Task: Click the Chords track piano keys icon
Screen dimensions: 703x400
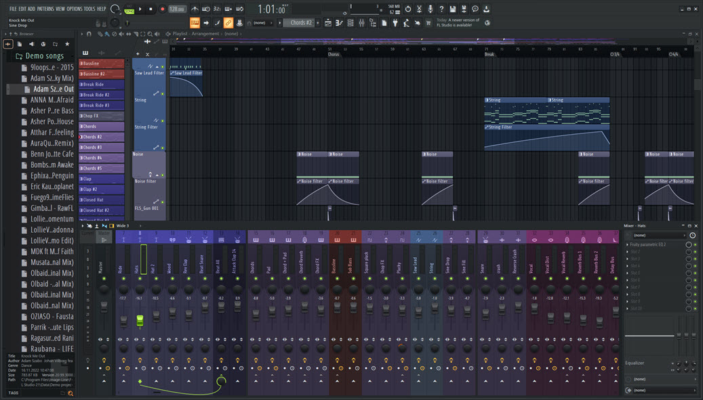Action: 256,240
